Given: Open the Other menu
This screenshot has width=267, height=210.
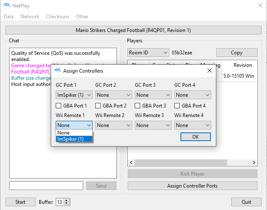Looking at the screenshot, I should tap(82, 17).
